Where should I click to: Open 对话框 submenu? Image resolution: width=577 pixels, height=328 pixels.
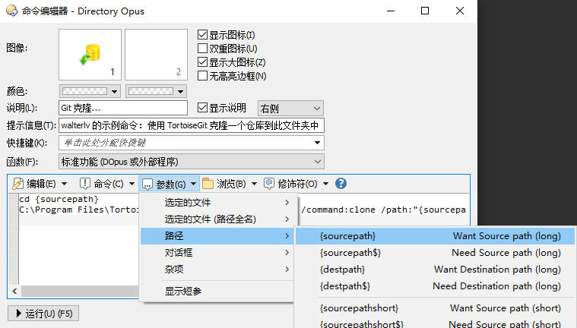click(217, 253)
